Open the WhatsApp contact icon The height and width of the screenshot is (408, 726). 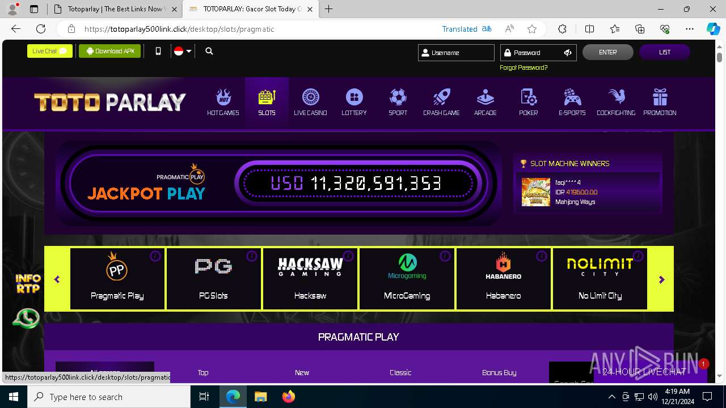coord(27,318)
